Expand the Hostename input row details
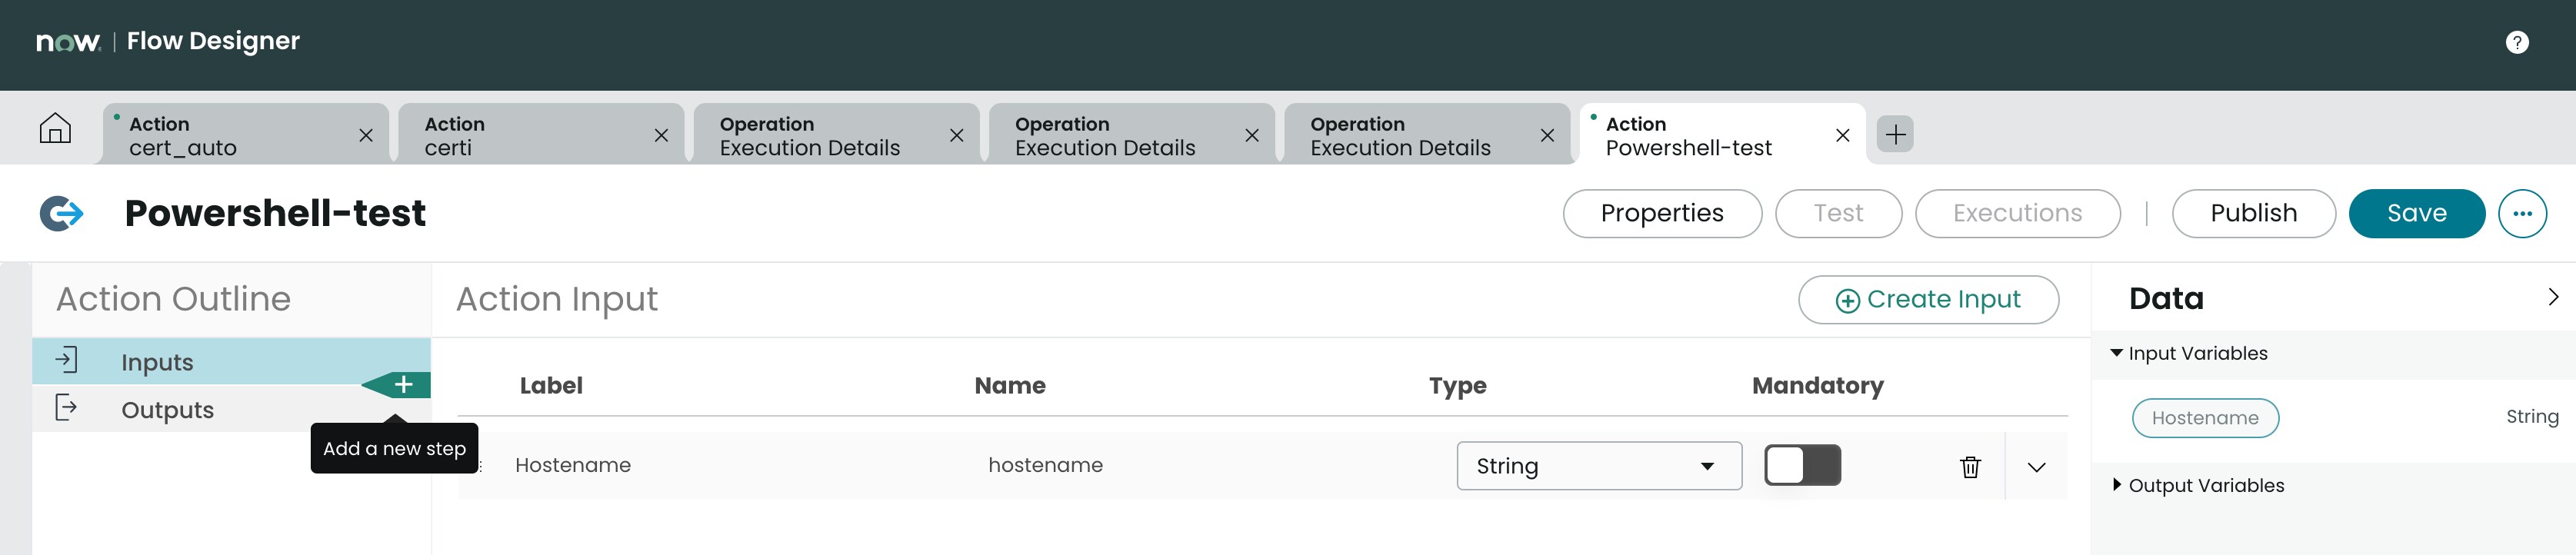2576x555 pixels. pyautogui.click(x=2037, y=467)
